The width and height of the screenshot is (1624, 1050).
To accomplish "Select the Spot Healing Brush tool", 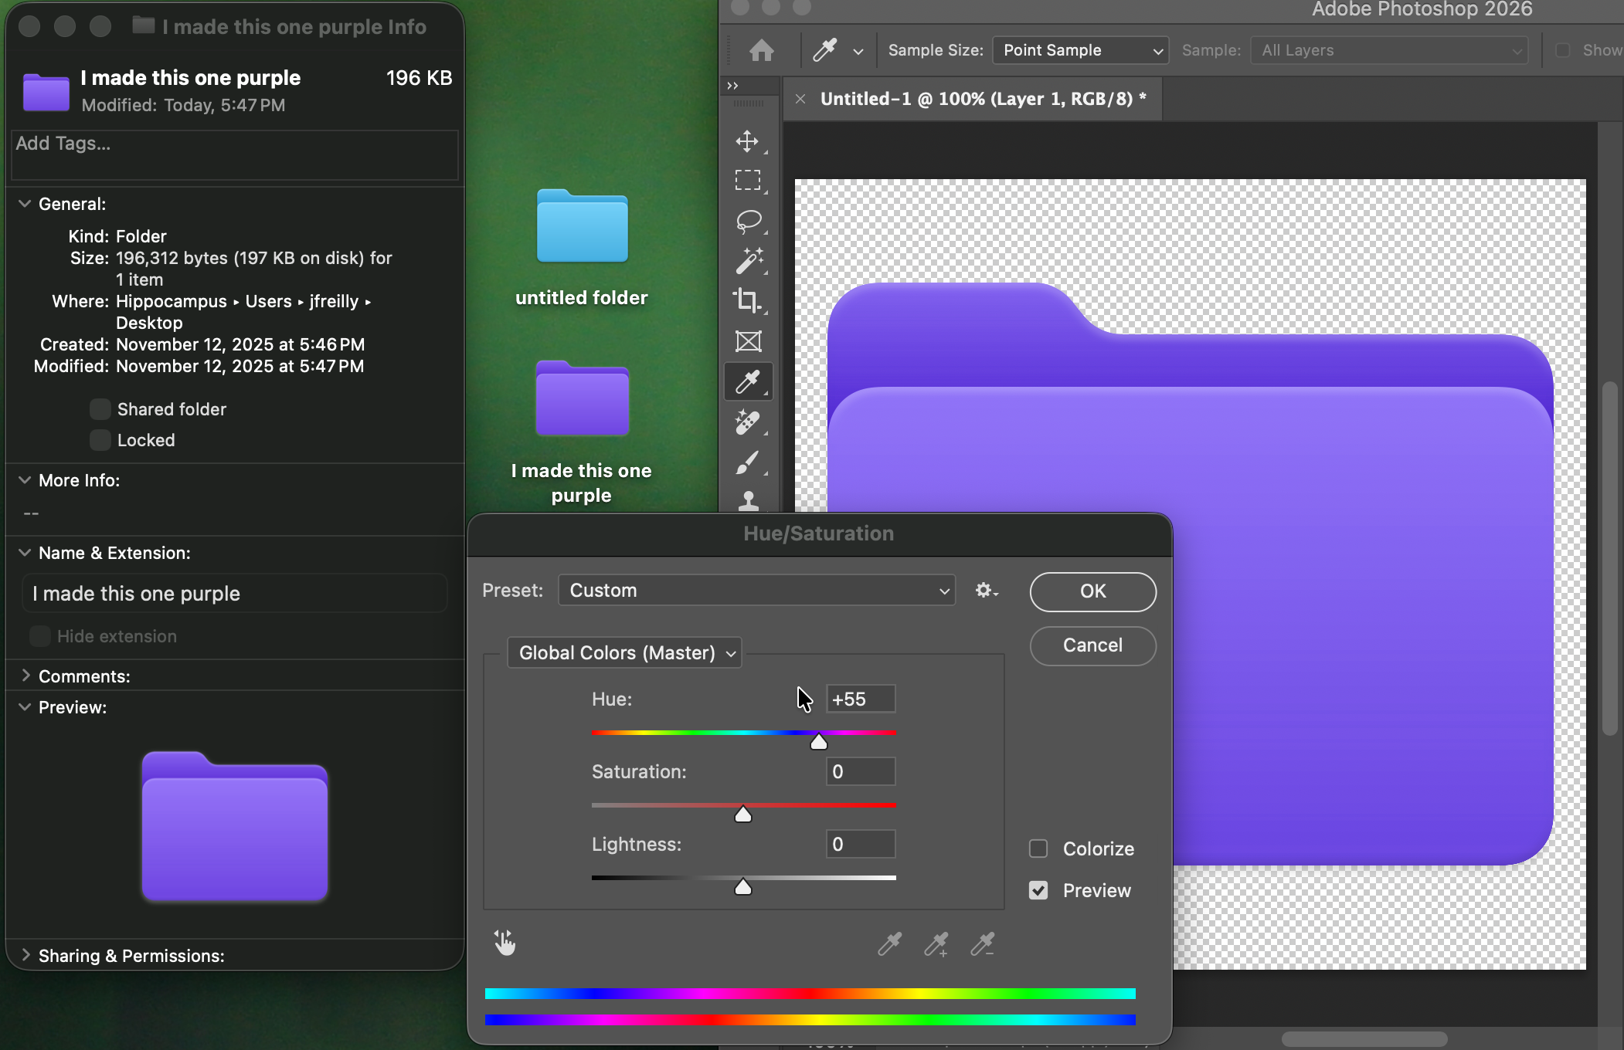I will point(747,422).
